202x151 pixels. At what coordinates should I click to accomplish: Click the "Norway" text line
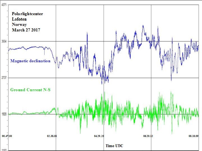(x=19, y=25)
